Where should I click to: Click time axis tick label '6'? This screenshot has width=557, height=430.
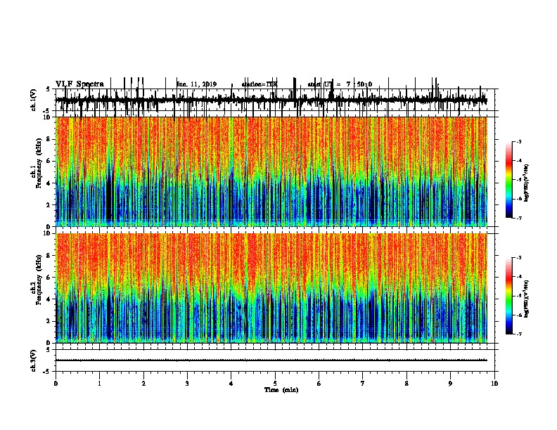click(x=319, y=384)
